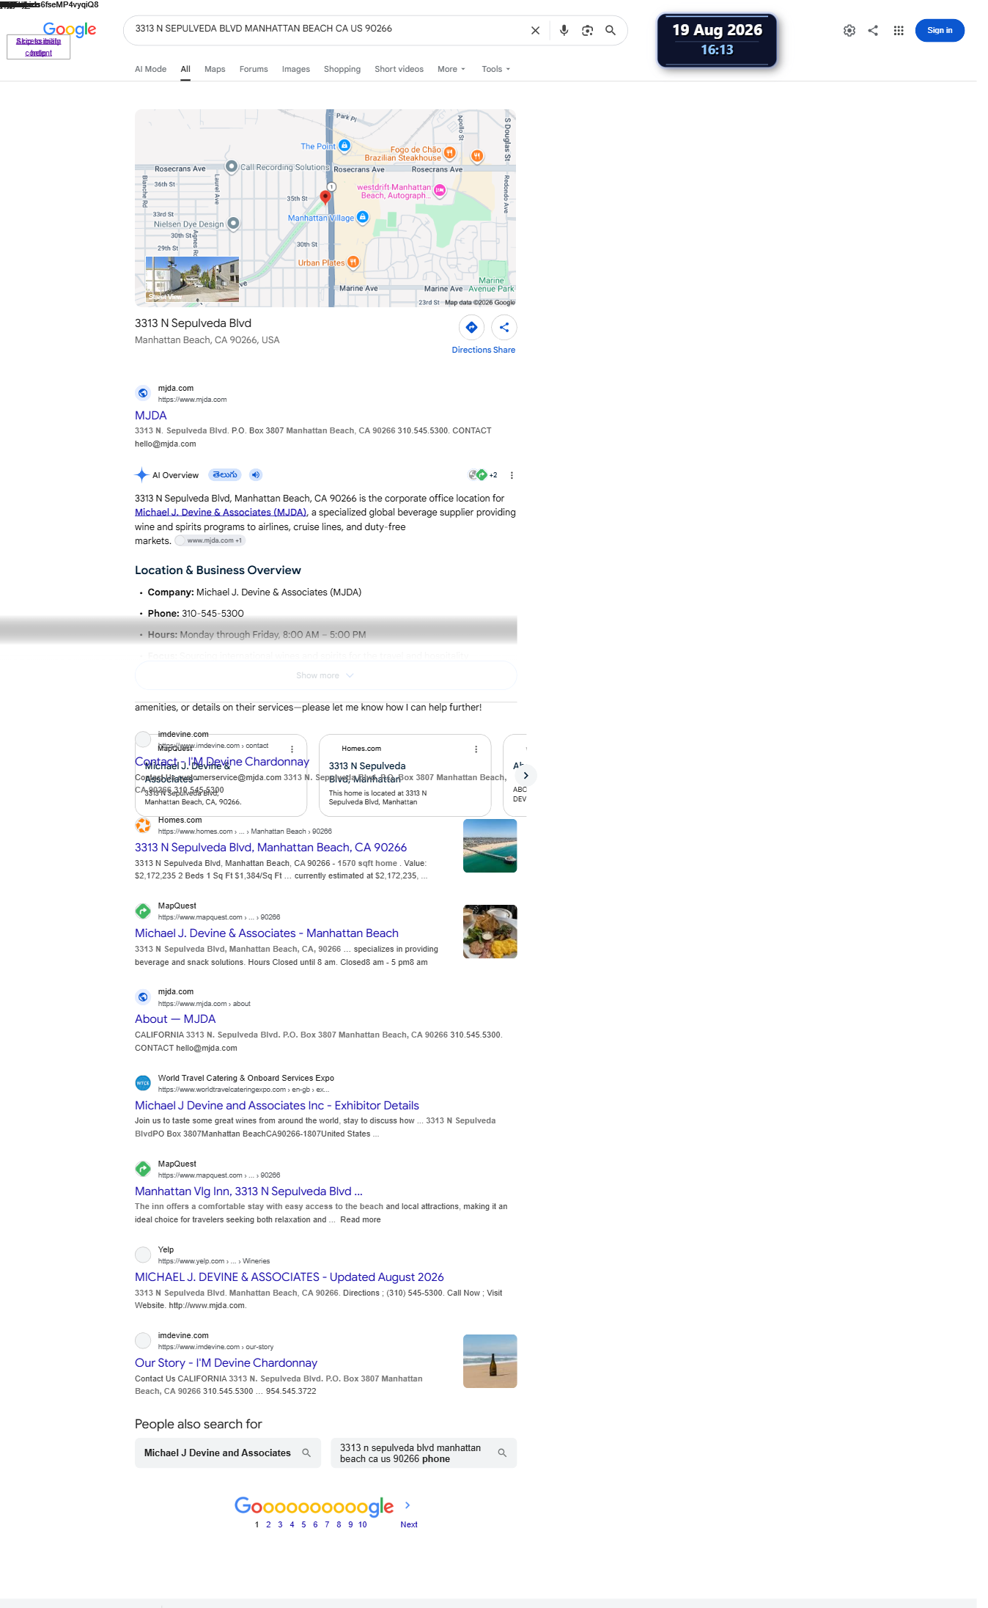This screenshot has height=1608, width=988.
Task: Click into the search query field
Action: [326, 29]
